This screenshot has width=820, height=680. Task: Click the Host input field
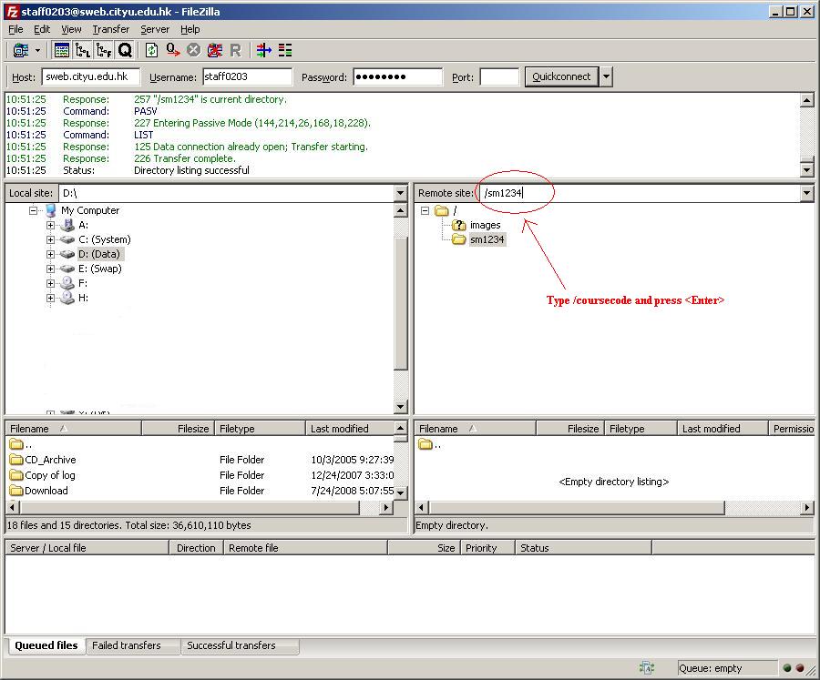pyautogui.click(x=91, y=77)
